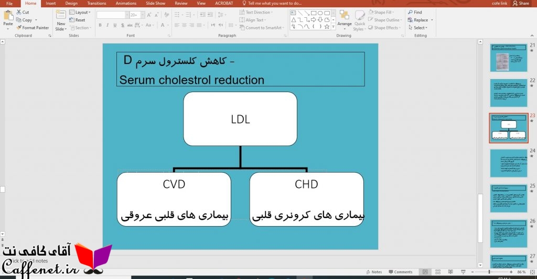Switch to the Design tab
The height and width of the screenshot is (279, 537).
[x=71, y=4]
